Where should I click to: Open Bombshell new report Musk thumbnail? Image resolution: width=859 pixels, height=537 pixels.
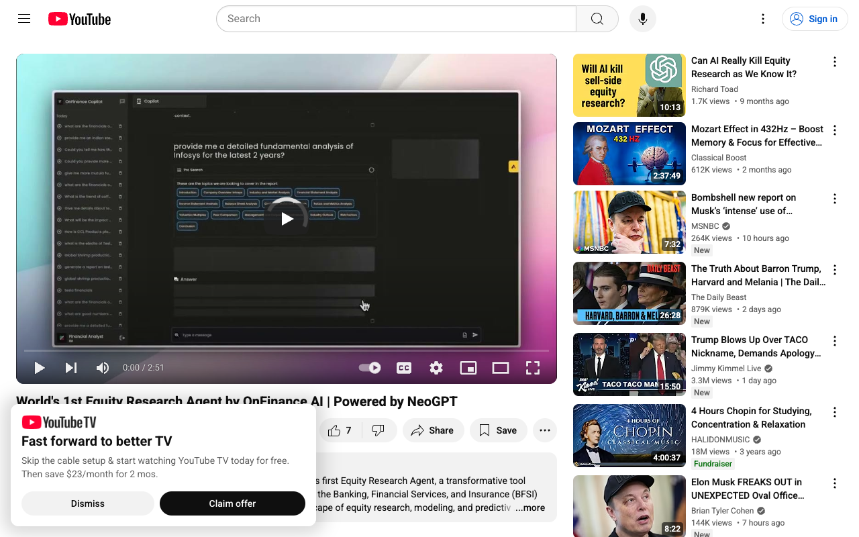pyautogui.click(x=629, y=222)
